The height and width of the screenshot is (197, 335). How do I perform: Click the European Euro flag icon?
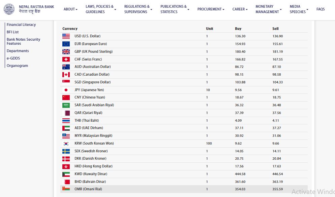66,44
